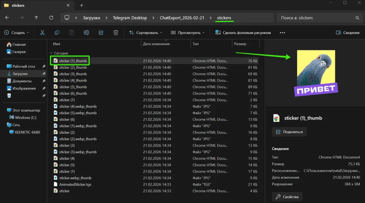
Task: Click Telegram Desktop in breadcrumb path
Action: [130, 18]
